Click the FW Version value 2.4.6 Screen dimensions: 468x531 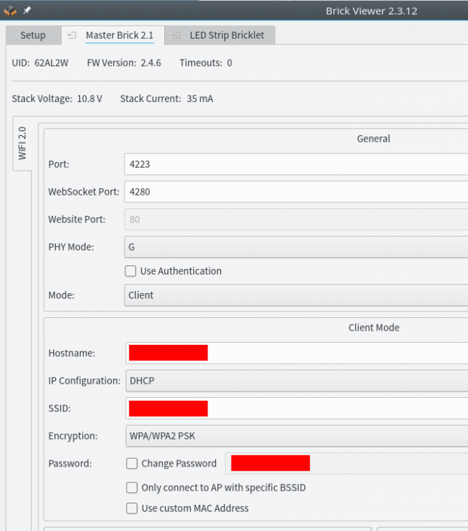point(151,63)
